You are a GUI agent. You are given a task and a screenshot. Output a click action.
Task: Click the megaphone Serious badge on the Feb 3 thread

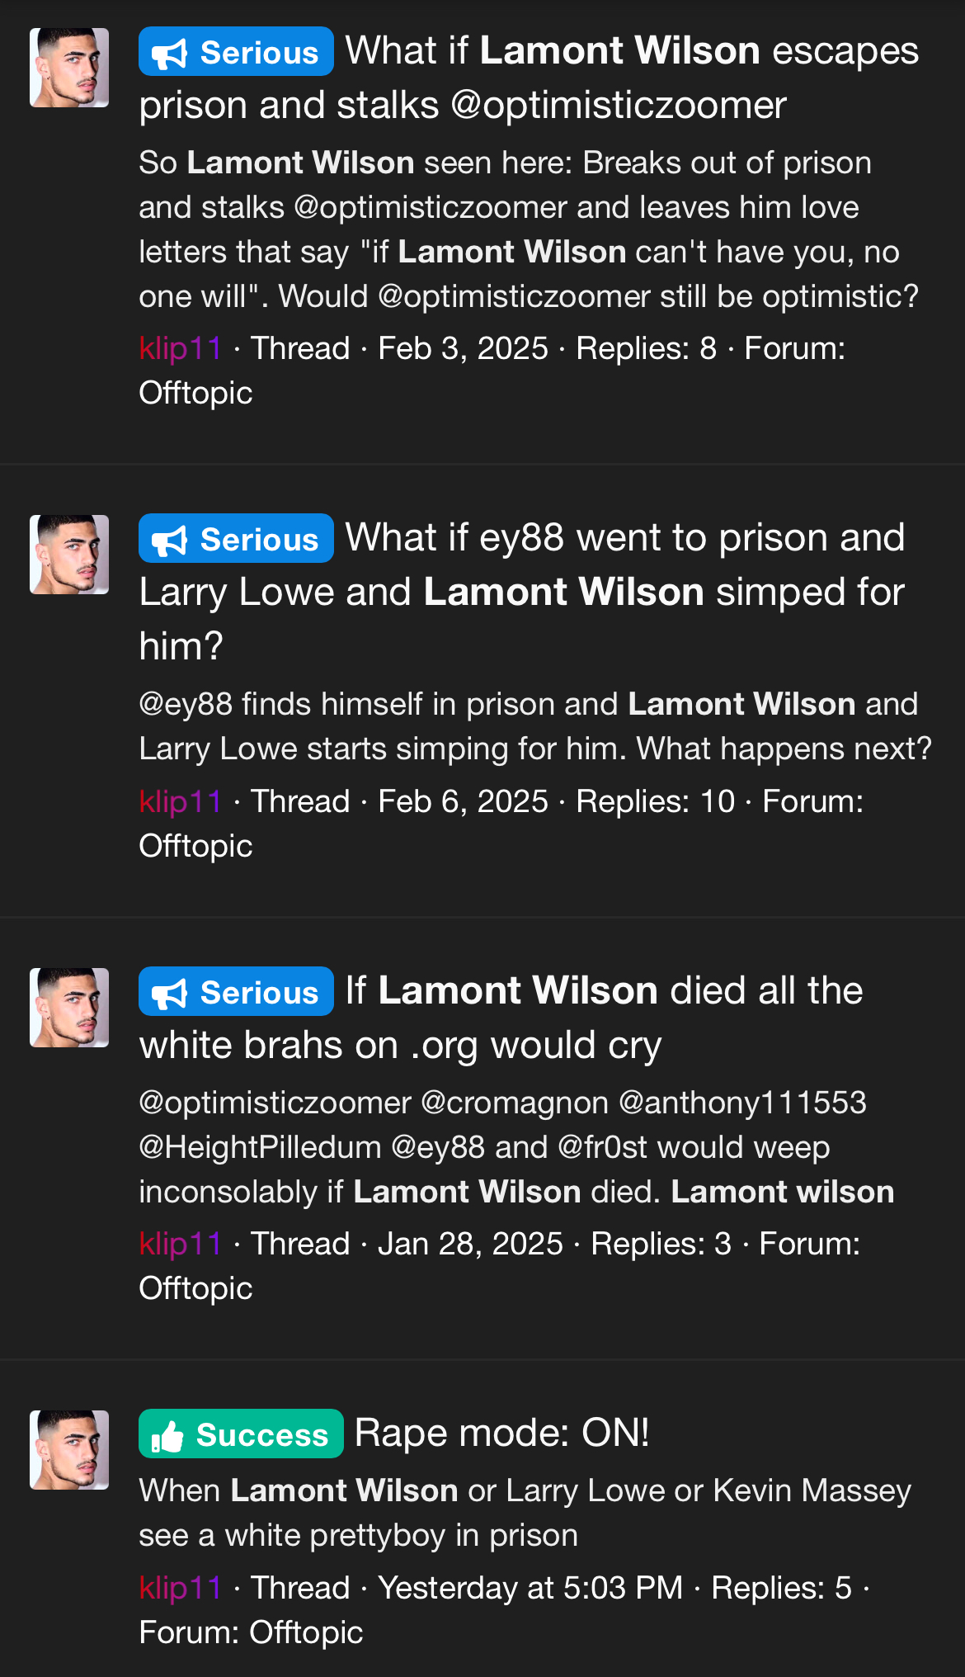[236, 52]
